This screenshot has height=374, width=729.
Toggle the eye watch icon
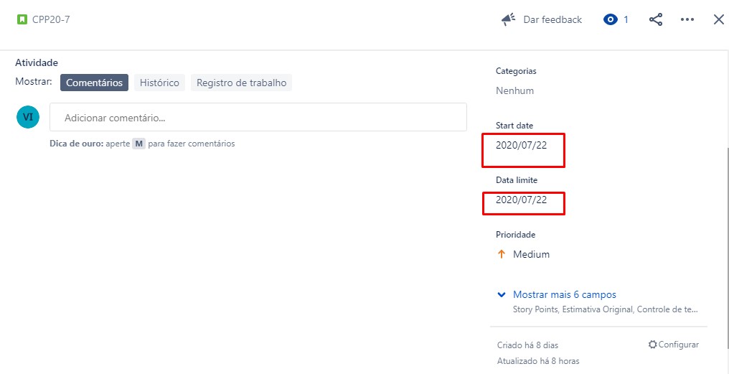pos(611,19)
